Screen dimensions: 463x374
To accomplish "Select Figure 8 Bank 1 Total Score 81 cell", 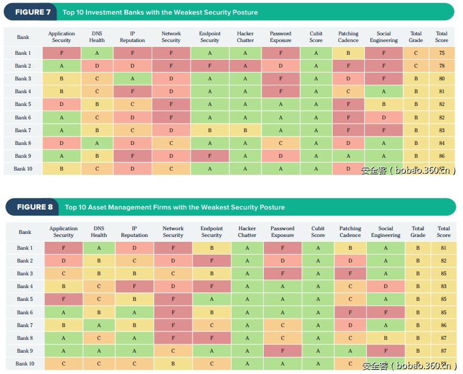I will click(444, 248).
